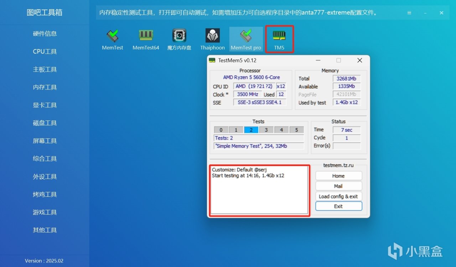Click the CPU ID value AMD (19 ?21 ?2)
456x267 pixels.
click(254, 86)
